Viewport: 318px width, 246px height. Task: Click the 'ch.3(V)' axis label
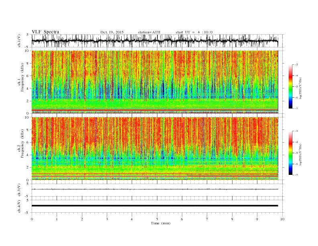[19, 190]
